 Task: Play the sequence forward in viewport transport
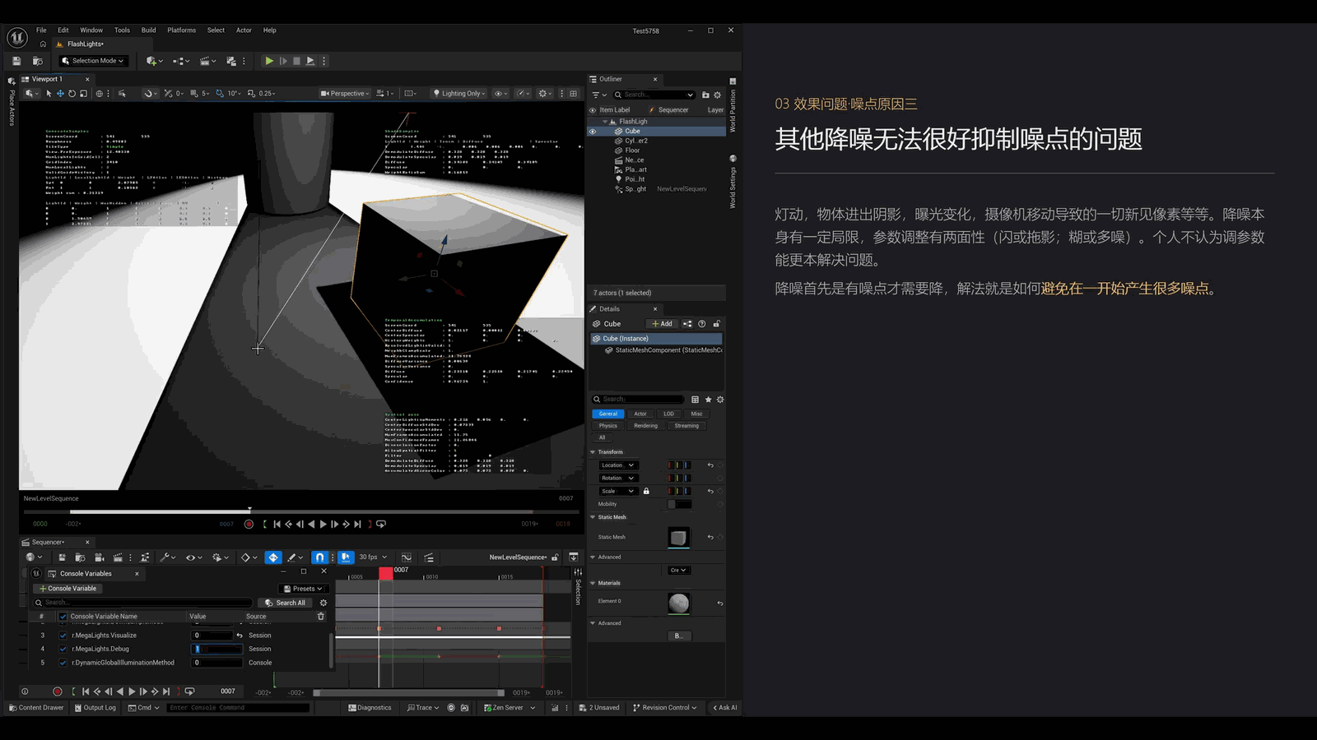(323, 524)
